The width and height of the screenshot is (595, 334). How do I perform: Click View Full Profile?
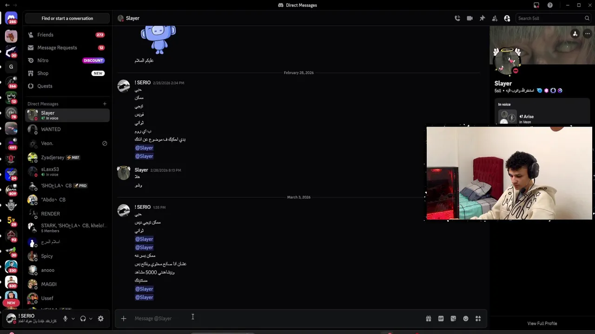pyautogui.click(x=542, y=323)
